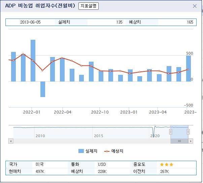Image resolution: width=203 pixels, height=183 pixels.
Task: Click the 예상치 value 228K in bottom table
Action: point(102,172)
